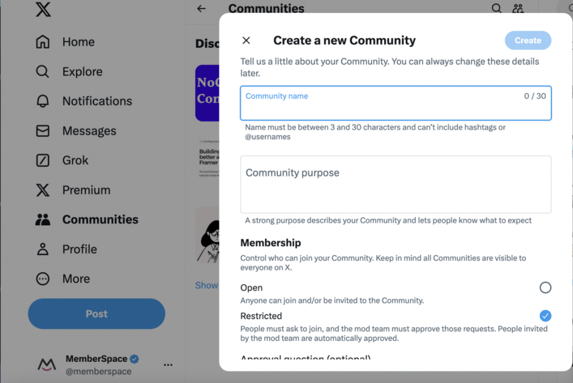Click the back arrow on Communities page
573x383 pixels.
[x=201, y=9]
